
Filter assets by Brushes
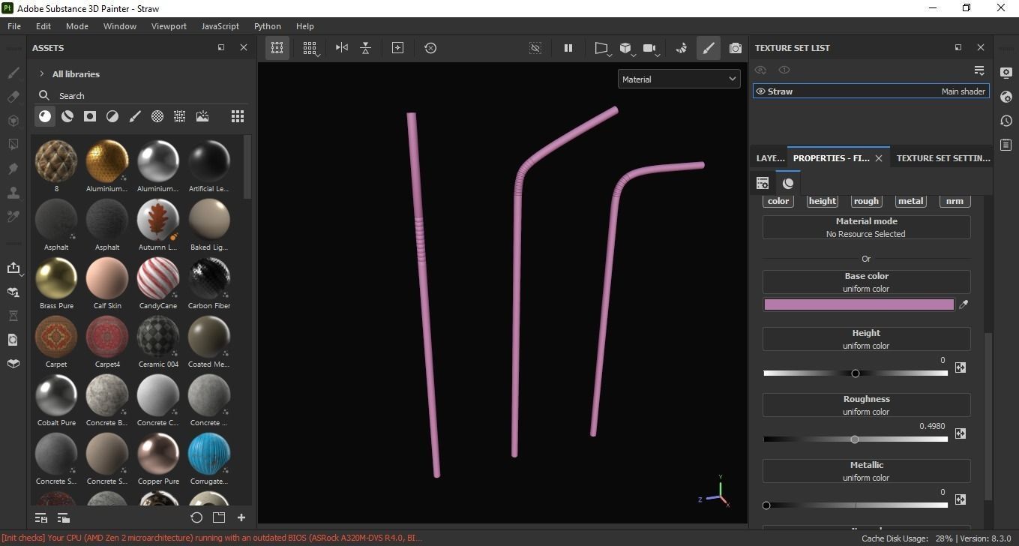click(x=135, y=116)
